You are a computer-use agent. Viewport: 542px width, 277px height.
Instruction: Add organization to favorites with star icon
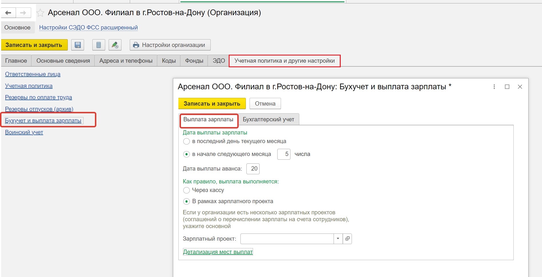point(40,13)
